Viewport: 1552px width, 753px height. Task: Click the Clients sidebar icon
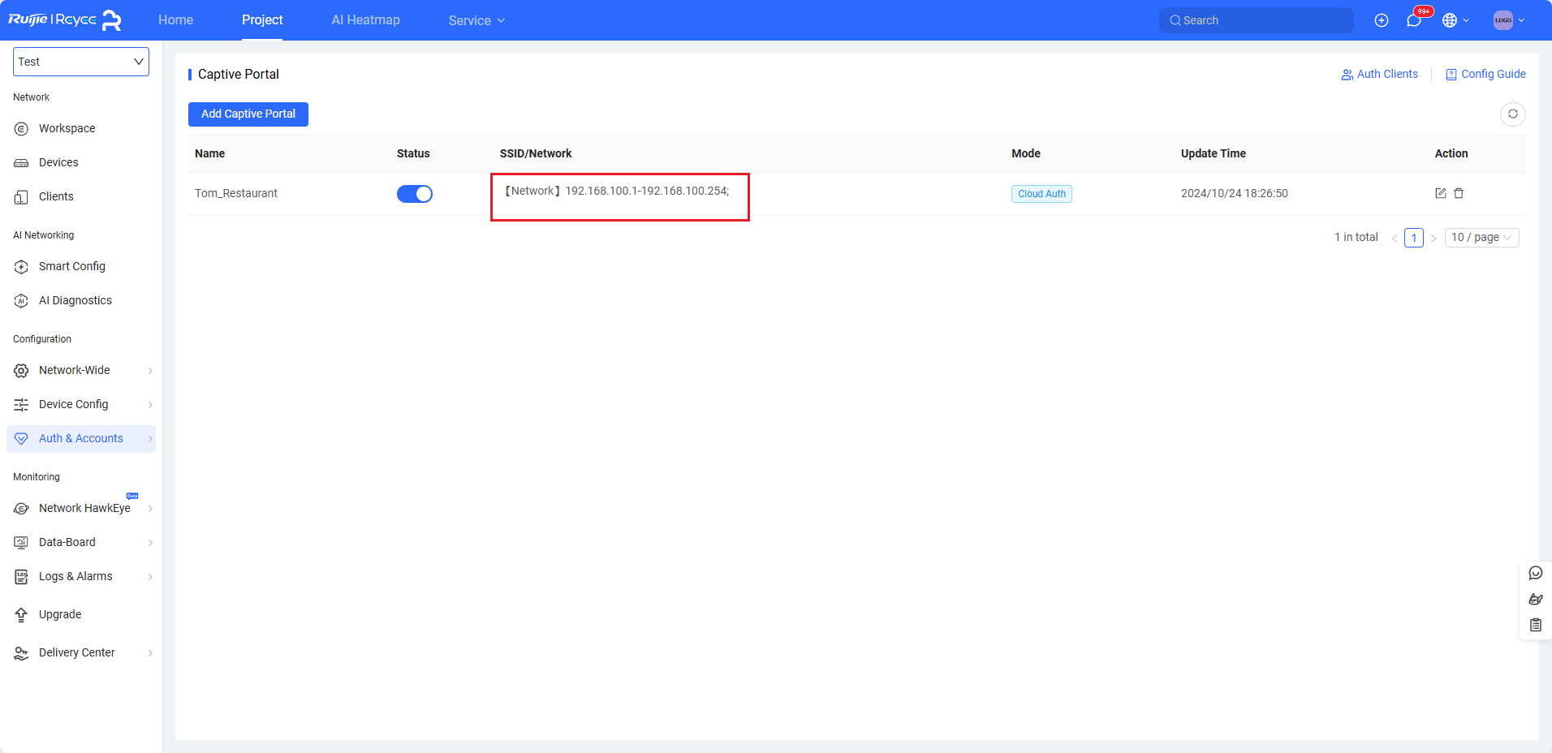point(22,197)
